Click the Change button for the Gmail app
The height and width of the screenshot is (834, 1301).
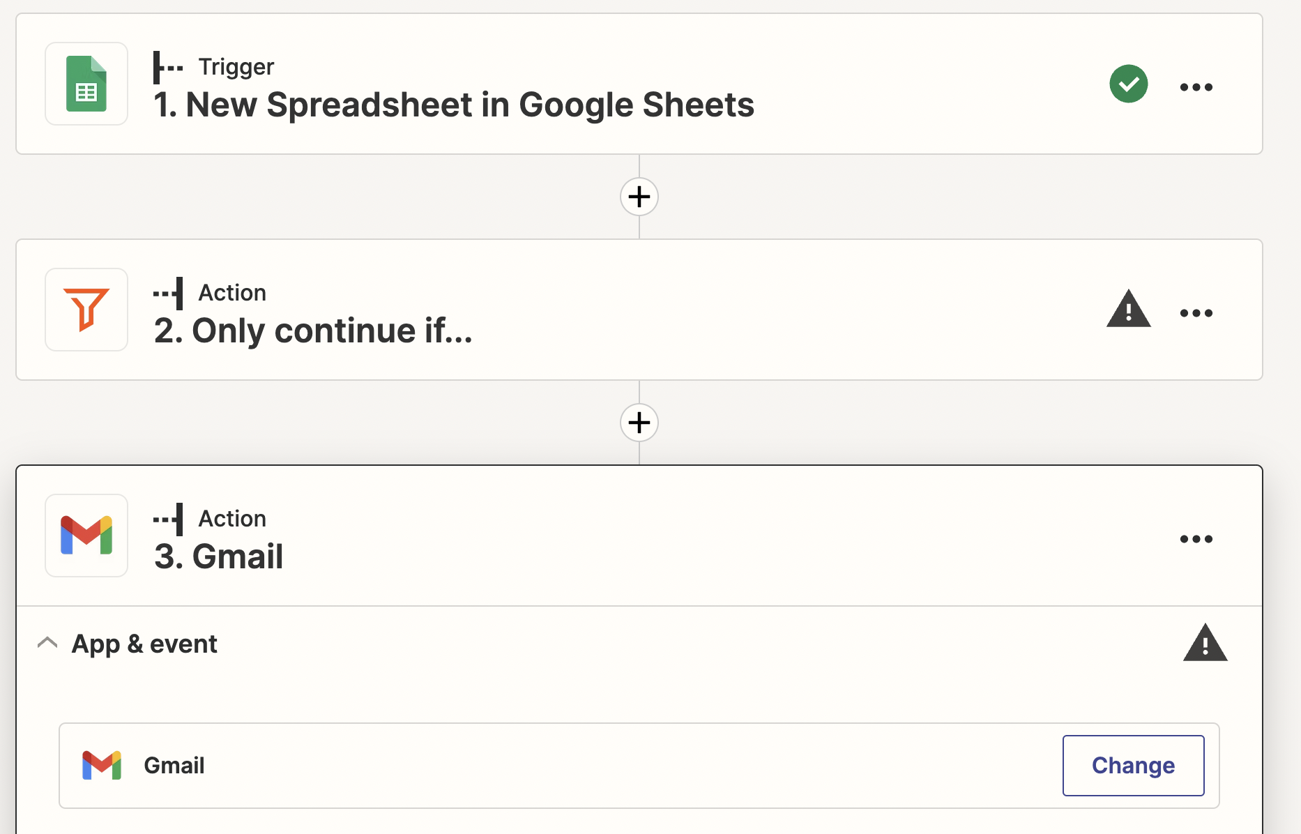(x=1133, y=766)
